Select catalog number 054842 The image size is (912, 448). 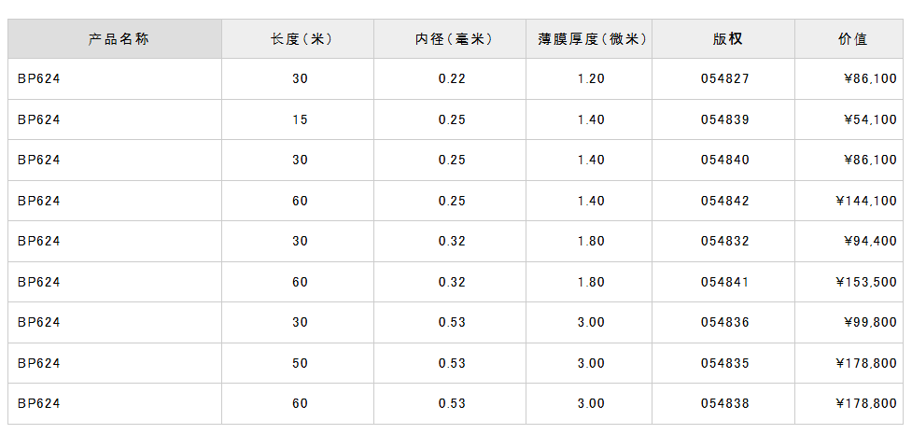pos(724,201)
